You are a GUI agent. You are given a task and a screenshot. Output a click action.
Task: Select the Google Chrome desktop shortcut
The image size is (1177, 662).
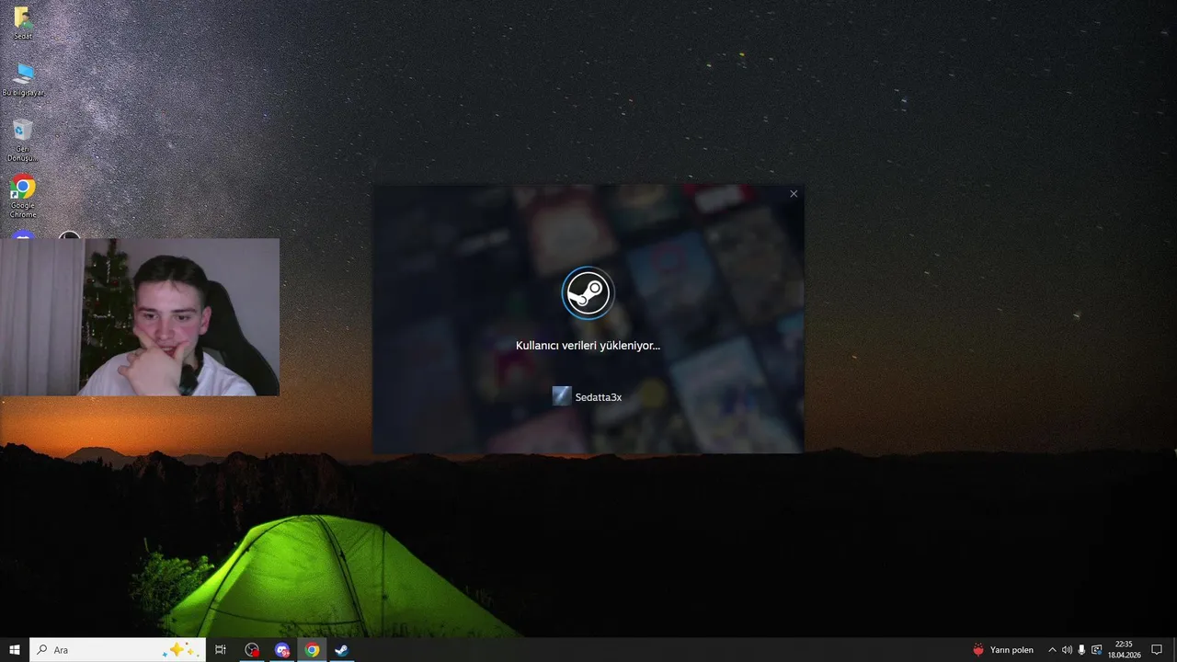[23, 197]
